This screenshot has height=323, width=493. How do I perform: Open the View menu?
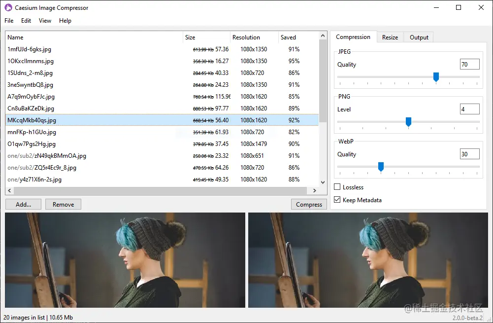[45, 20]
